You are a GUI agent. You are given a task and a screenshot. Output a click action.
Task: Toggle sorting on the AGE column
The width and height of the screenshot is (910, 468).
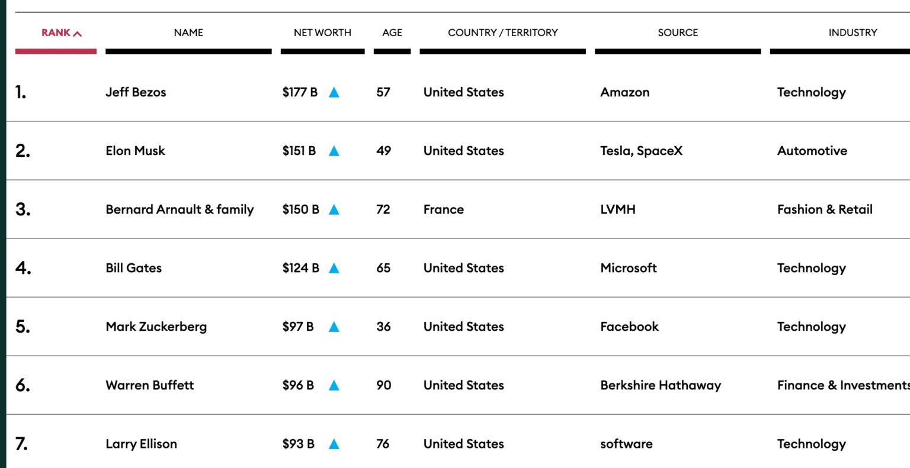(392, 33)
